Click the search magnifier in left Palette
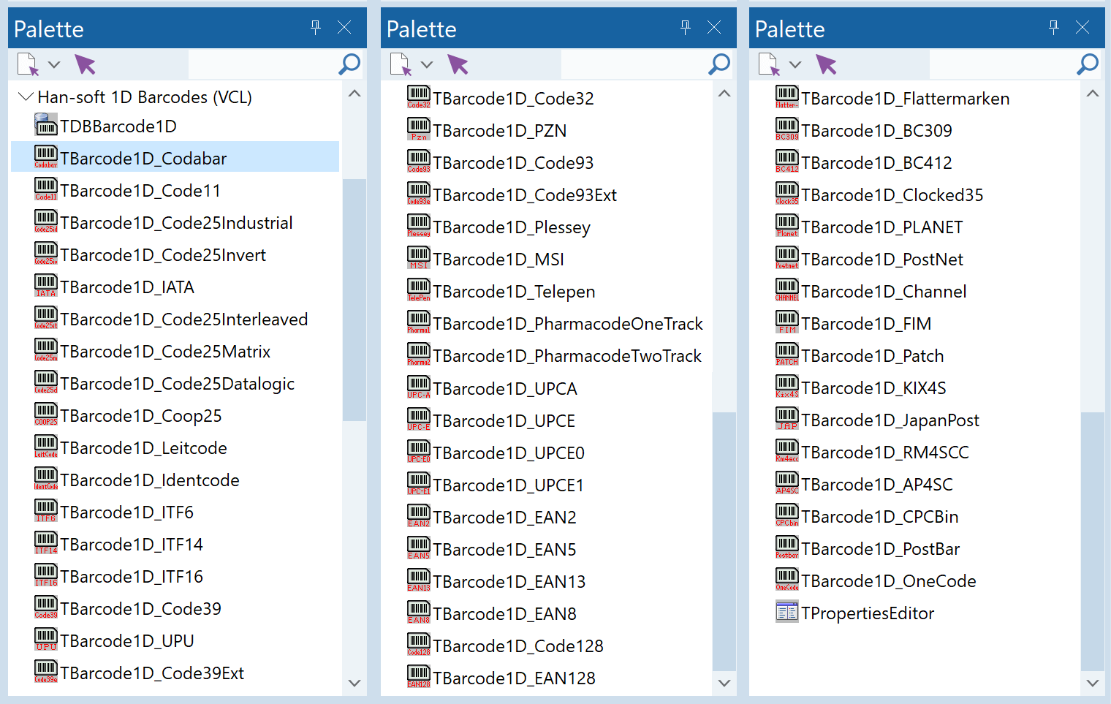 click(x=349, y=64)
